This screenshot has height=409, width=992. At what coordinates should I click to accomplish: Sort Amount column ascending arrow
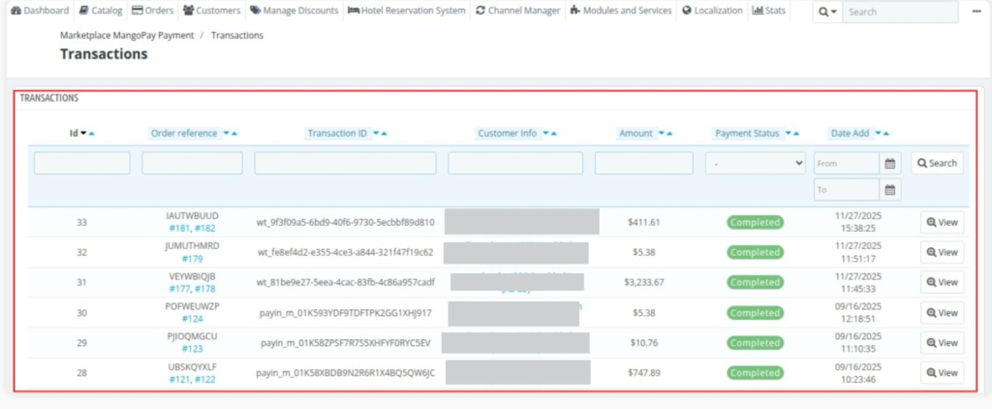[x=670, y=134]
